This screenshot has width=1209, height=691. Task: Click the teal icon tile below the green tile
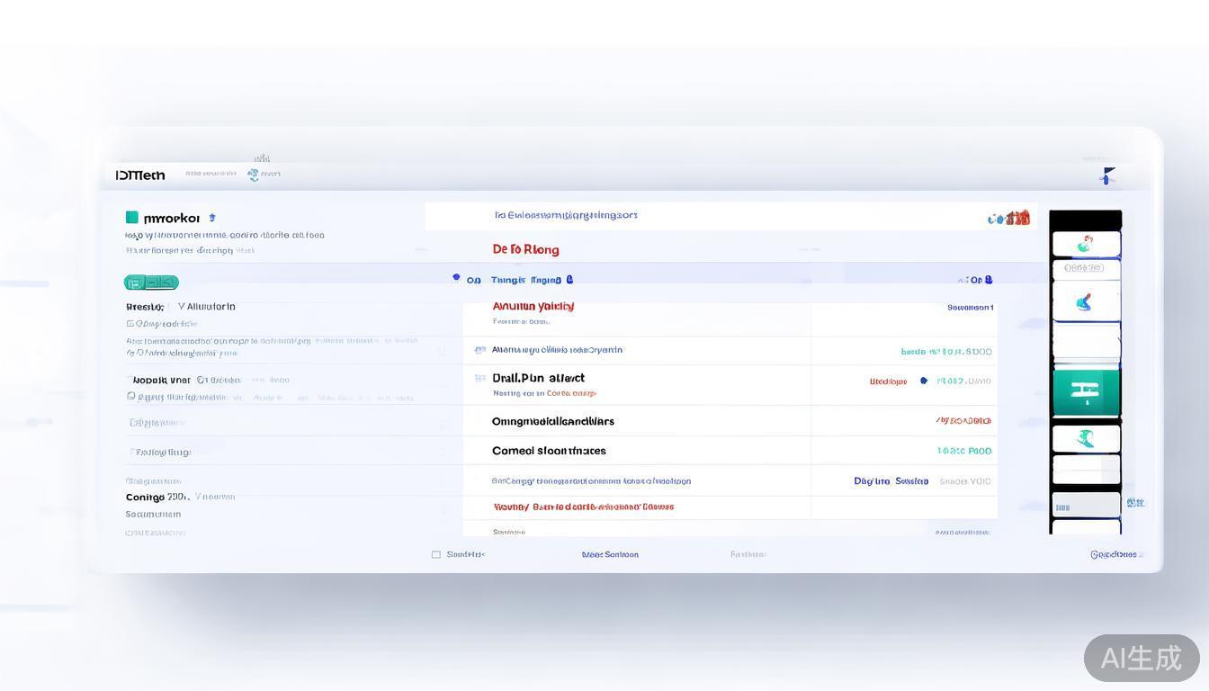point(1086,438)
